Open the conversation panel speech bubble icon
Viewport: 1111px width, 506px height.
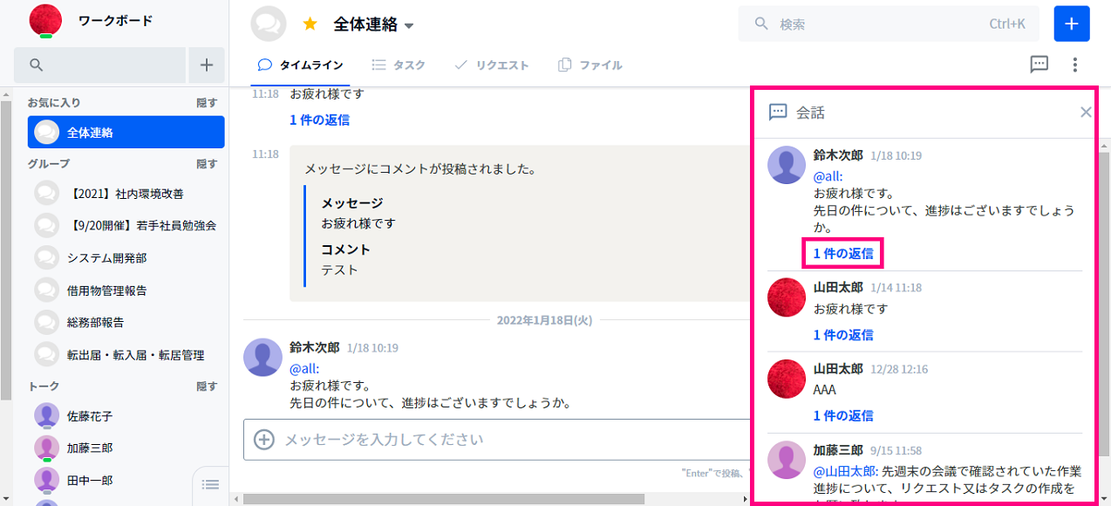(x=1038, y=65)
